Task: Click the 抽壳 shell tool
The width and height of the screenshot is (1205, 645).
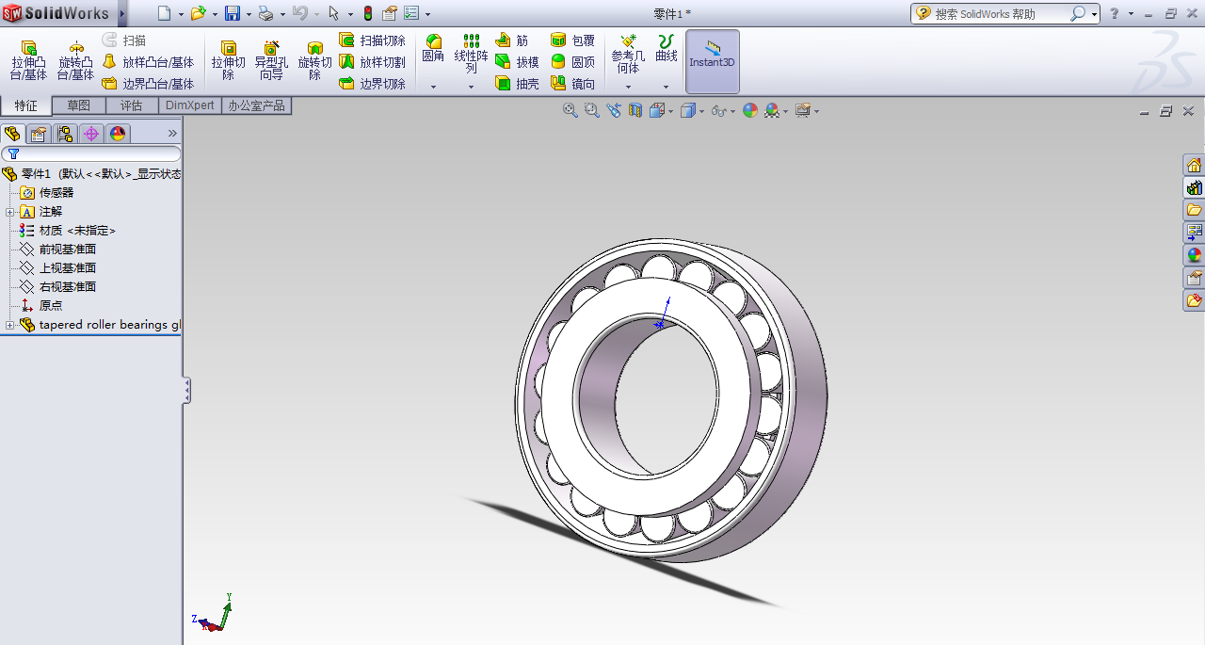Action: coord(517,84)
